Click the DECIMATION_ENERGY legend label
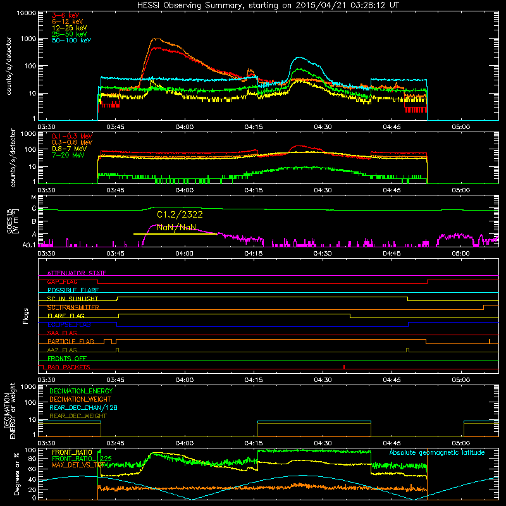Viewport: 506px width, 506px height. click(x=81, y=391)
